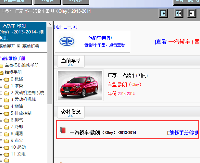Image resolution: width=200 pixels, height=163 pixels.
Task: Click folder icon of 11 充电
Action: (6, 155)
